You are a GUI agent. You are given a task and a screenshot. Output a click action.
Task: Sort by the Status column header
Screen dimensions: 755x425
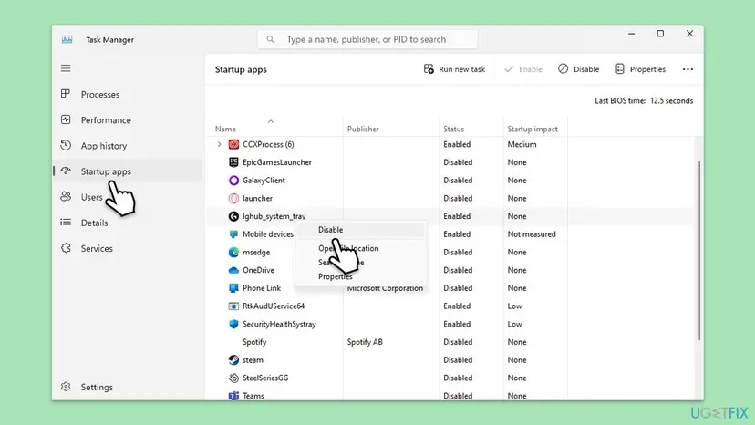pyautogui.click(x=453, y=129)
